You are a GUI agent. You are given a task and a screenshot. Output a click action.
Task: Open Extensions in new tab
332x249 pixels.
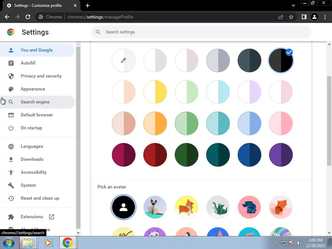[38, 217]
